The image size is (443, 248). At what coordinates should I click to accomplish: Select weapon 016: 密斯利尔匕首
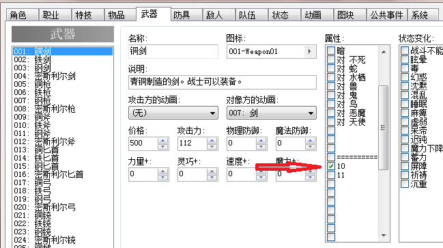click(62, 174)
